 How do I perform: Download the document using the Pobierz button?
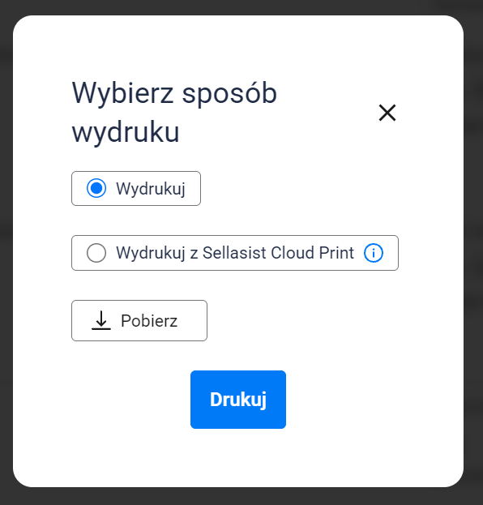pos(139,320)
